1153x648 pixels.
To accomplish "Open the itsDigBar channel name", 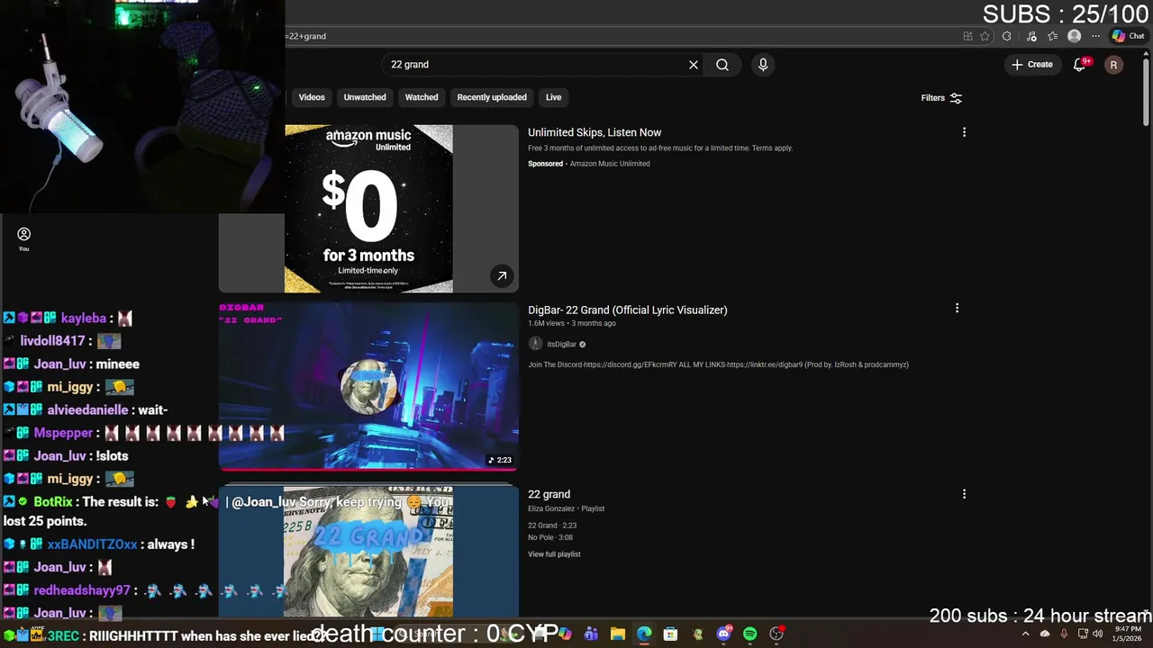I will point(561,344).
